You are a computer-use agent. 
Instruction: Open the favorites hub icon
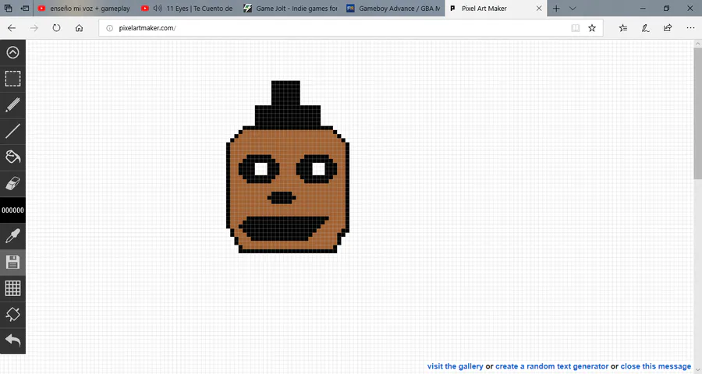(622, 28)
